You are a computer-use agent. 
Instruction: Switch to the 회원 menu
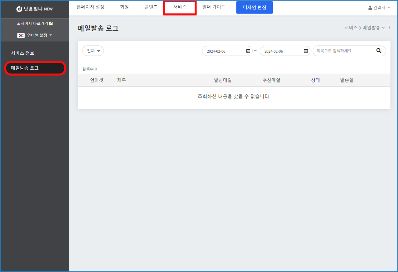(124, 7)
